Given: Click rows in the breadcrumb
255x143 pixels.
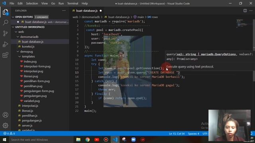Looking at the screenshot, I should point(155,17).
